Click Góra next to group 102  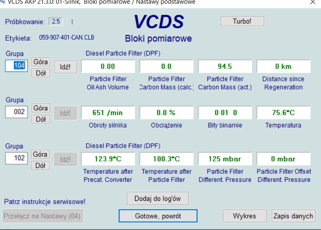40,154
